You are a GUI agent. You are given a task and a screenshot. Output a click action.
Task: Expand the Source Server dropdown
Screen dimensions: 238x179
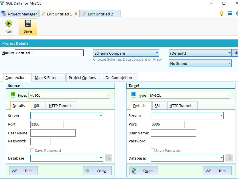101,116
